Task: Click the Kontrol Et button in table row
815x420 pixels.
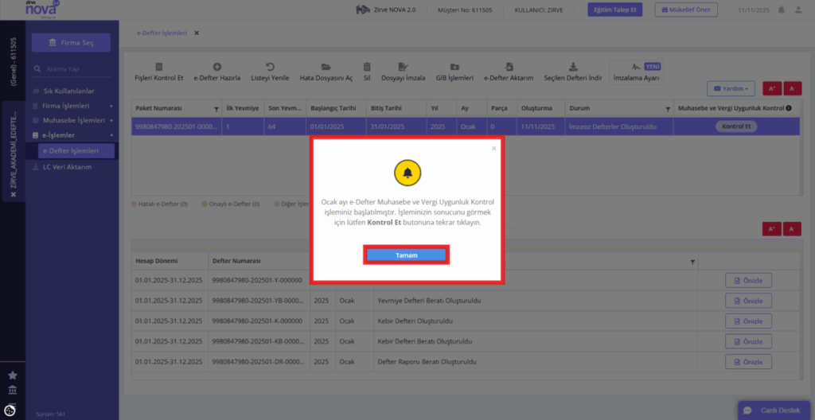Action: coord(736,126)
